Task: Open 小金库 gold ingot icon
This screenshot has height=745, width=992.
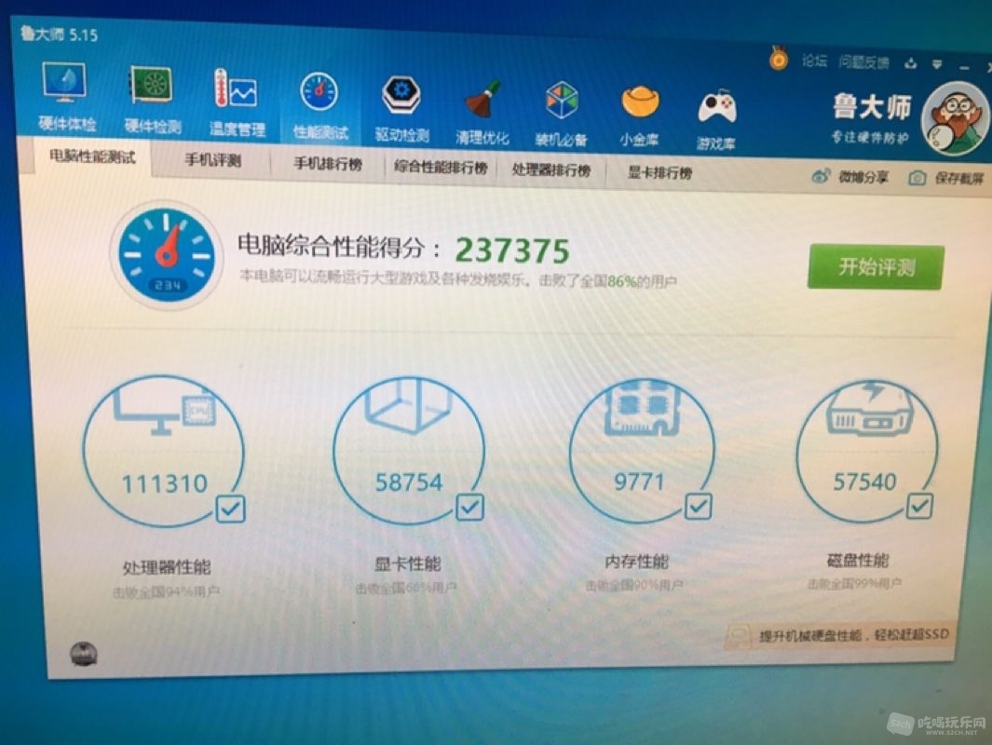Action: tap(640, 103)
